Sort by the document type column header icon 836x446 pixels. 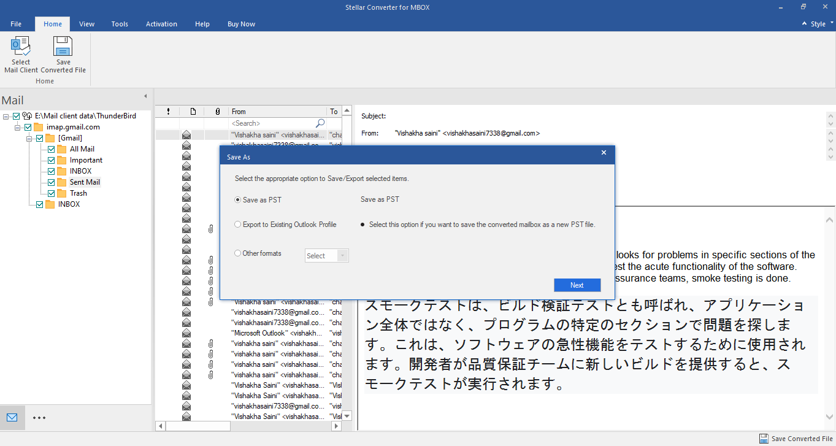point(193,111)
